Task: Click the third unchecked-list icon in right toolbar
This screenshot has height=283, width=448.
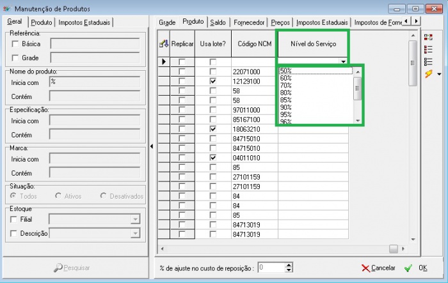Action: click(x=428, y=61)
